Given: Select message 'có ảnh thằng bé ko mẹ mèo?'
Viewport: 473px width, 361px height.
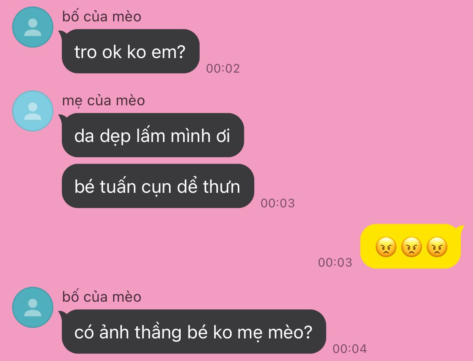Looking at the screenshot, I should (194, 332).
